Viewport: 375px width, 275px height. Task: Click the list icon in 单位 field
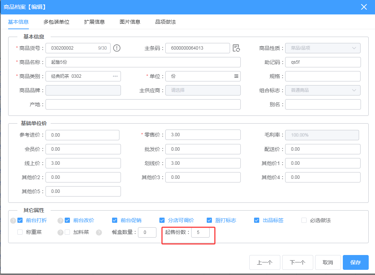[x=236, y=76]
